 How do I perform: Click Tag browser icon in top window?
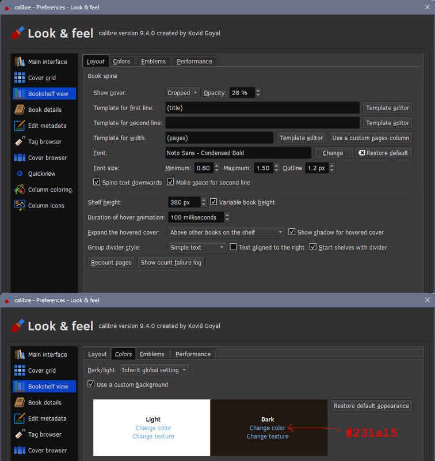[20, 141]
